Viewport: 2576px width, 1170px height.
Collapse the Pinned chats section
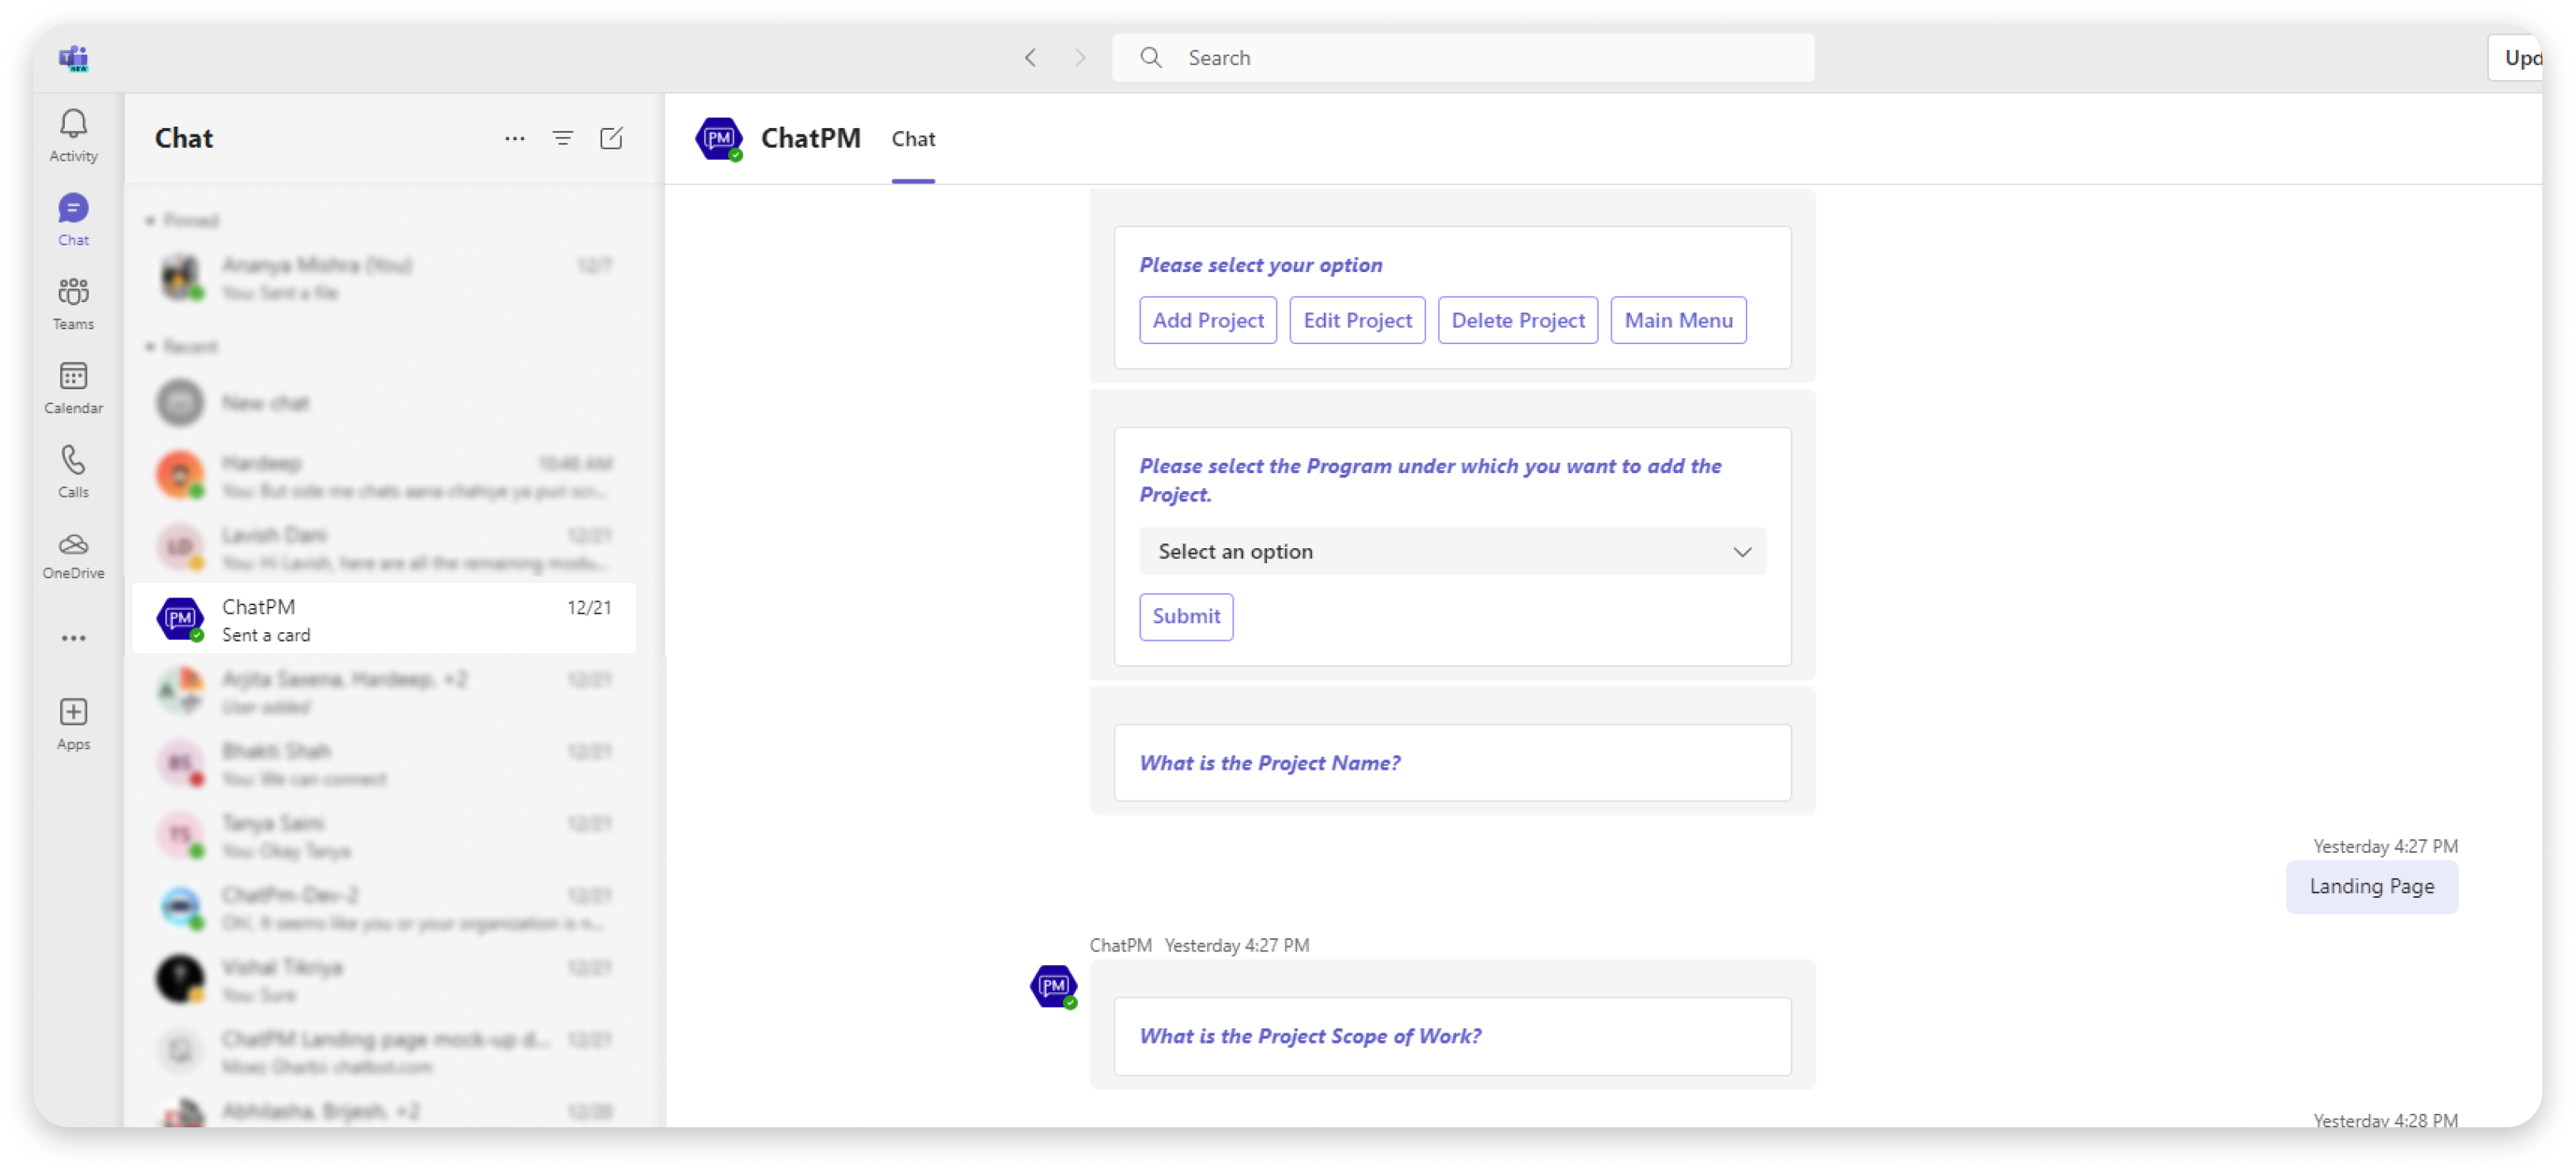coord(150,220)
